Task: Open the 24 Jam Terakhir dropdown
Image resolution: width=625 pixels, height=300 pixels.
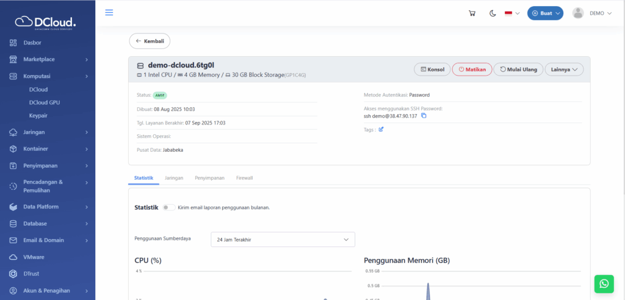Action: [283, 240]
